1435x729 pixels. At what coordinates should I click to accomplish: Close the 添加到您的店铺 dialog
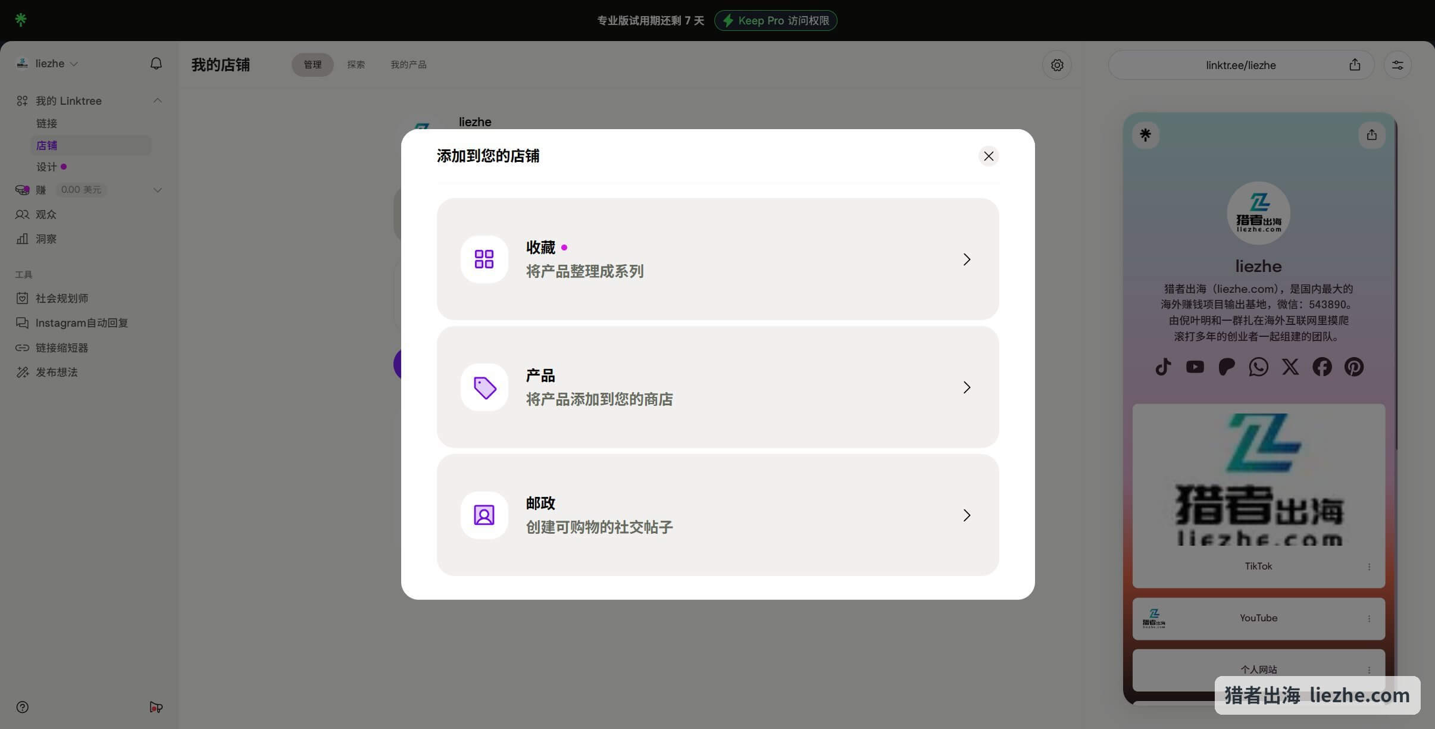point(989,156)
